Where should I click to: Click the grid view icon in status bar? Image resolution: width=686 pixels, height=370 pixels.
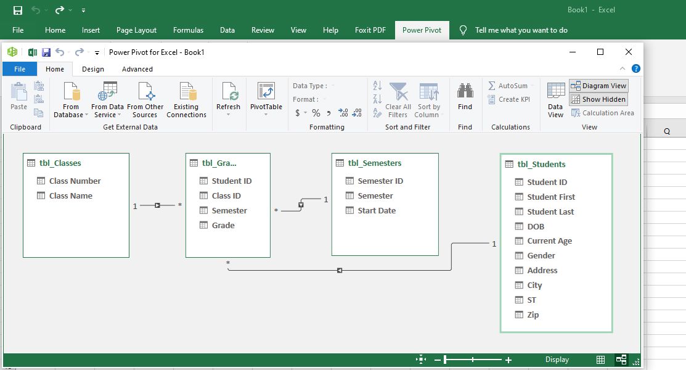pos(600,360)
